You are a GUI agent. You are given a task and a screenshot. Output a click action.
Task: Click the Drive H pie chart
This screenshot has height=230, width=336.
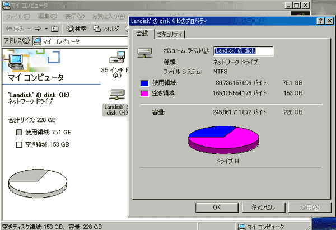pyautogui.click(x=223, y=140)
